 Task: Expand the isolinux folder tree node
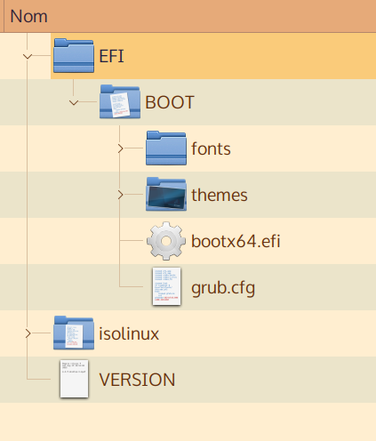(28, 333)
